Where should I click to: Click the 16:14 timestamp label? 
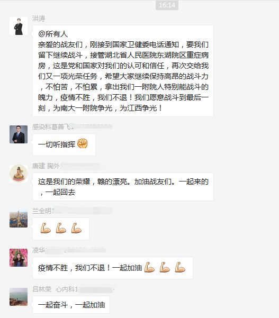coord(167,5)
